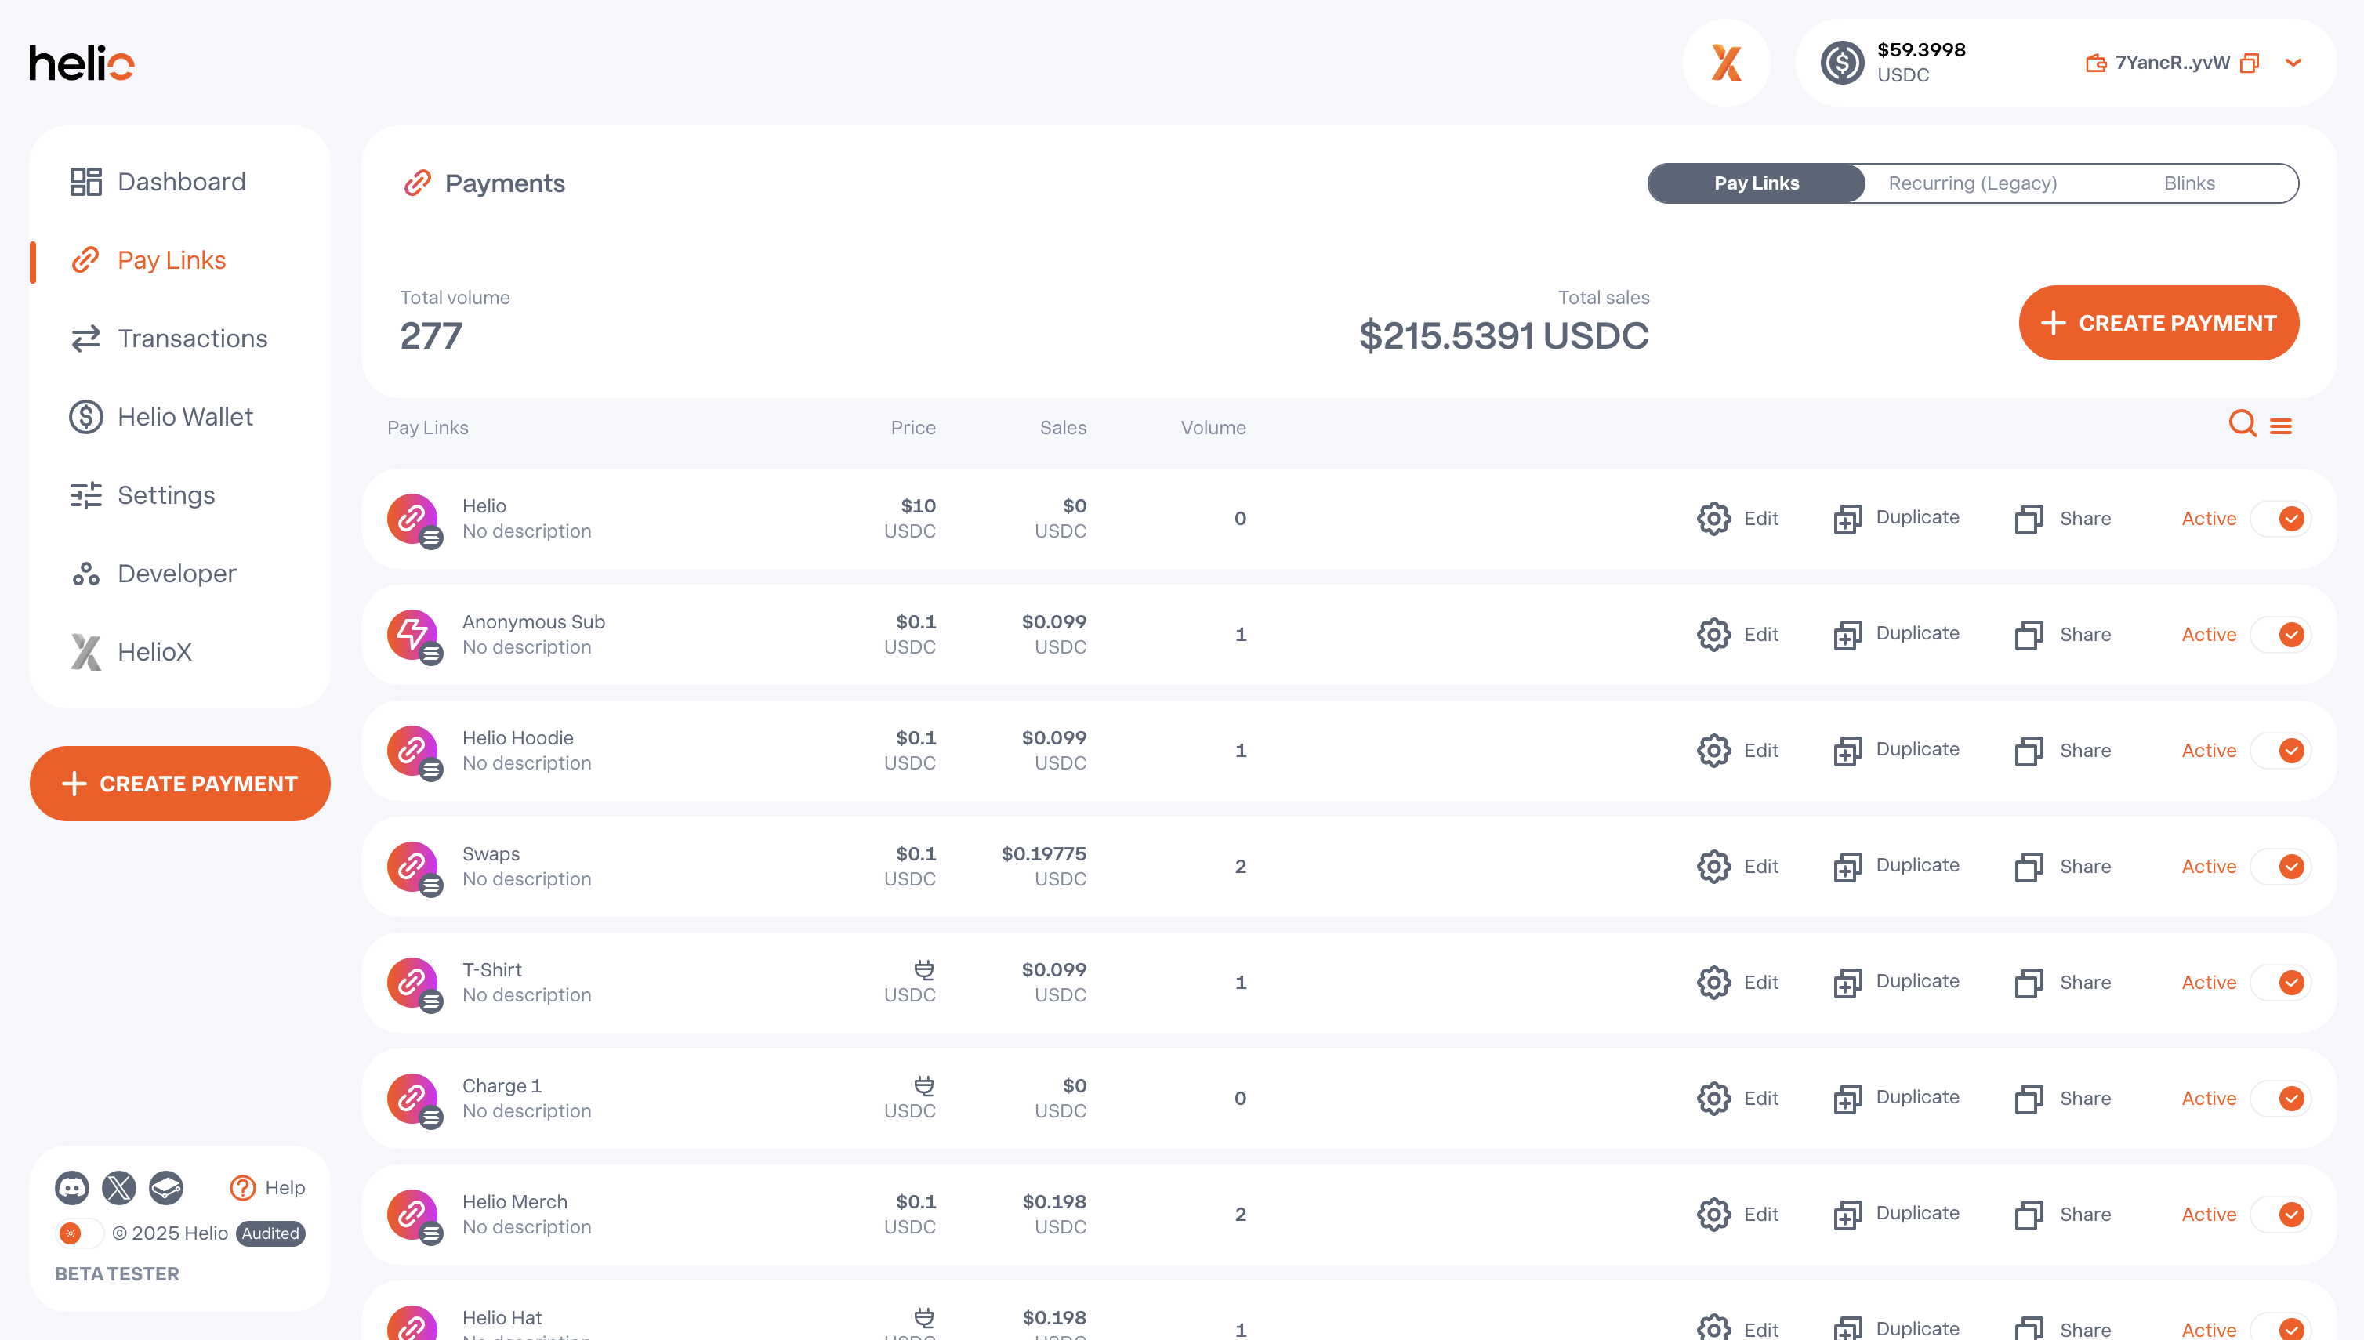Viewport: 2364px width, 1340px height.
Task: Open HelioX from the sidebar
Action: tap(131, 652)
